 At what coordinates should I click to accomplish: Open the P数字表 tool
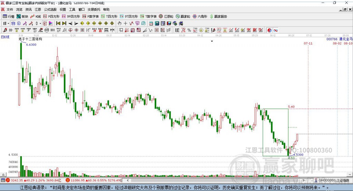click(x=91, y=17)
